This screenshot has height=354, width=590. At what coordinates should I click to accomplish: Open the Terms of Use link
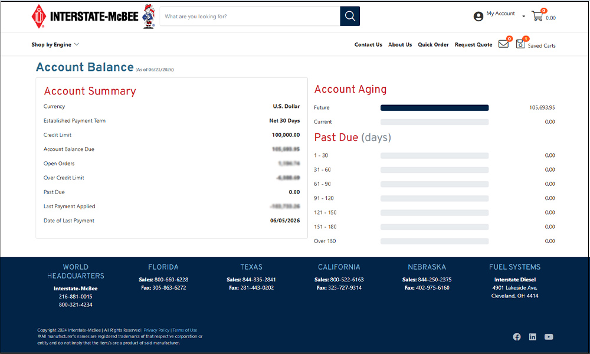click(185, 330)
